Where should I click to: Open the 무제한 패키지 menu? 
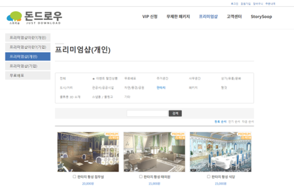click(x=178, y=17)
